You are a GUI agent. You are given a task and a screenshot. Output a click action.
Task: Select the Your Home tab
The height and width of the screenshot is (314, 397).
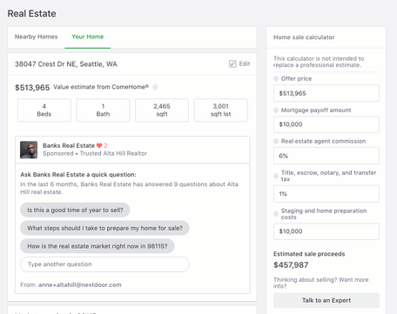point(88,37)
